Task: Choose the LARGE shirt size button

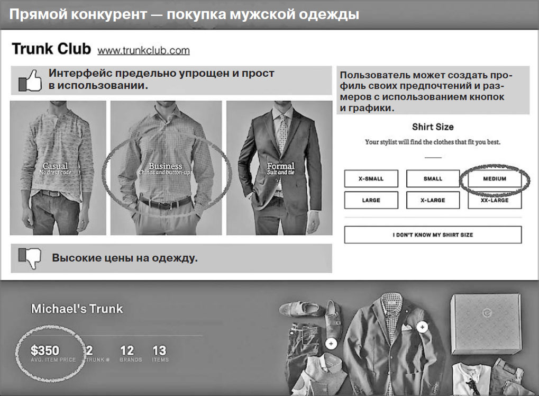Action: [x=371, y=200]
